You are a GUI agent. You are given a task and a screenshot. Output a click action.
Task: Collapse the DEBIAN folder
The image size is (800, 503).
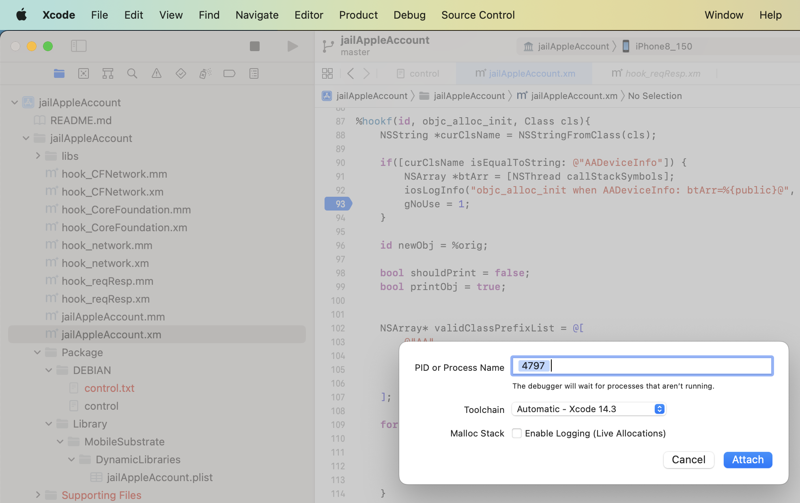(49, 370)
